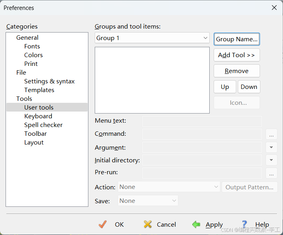Viewport: 283px width, 235px height.
Task: Open the Spell checker category
Action: [x=44, y=125]
